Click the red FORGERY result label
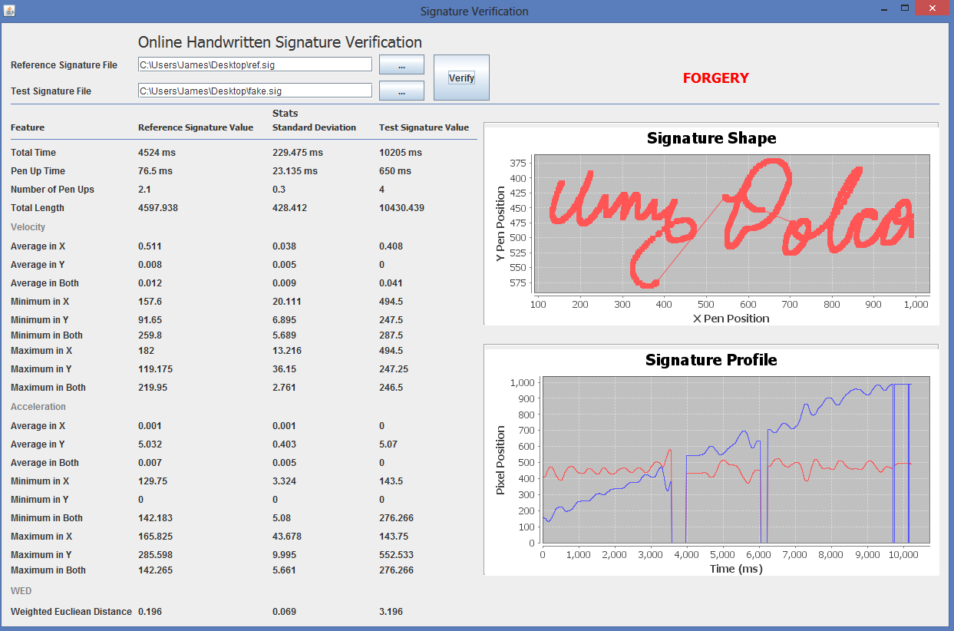 pyautogui.click(x=715, y=78)
